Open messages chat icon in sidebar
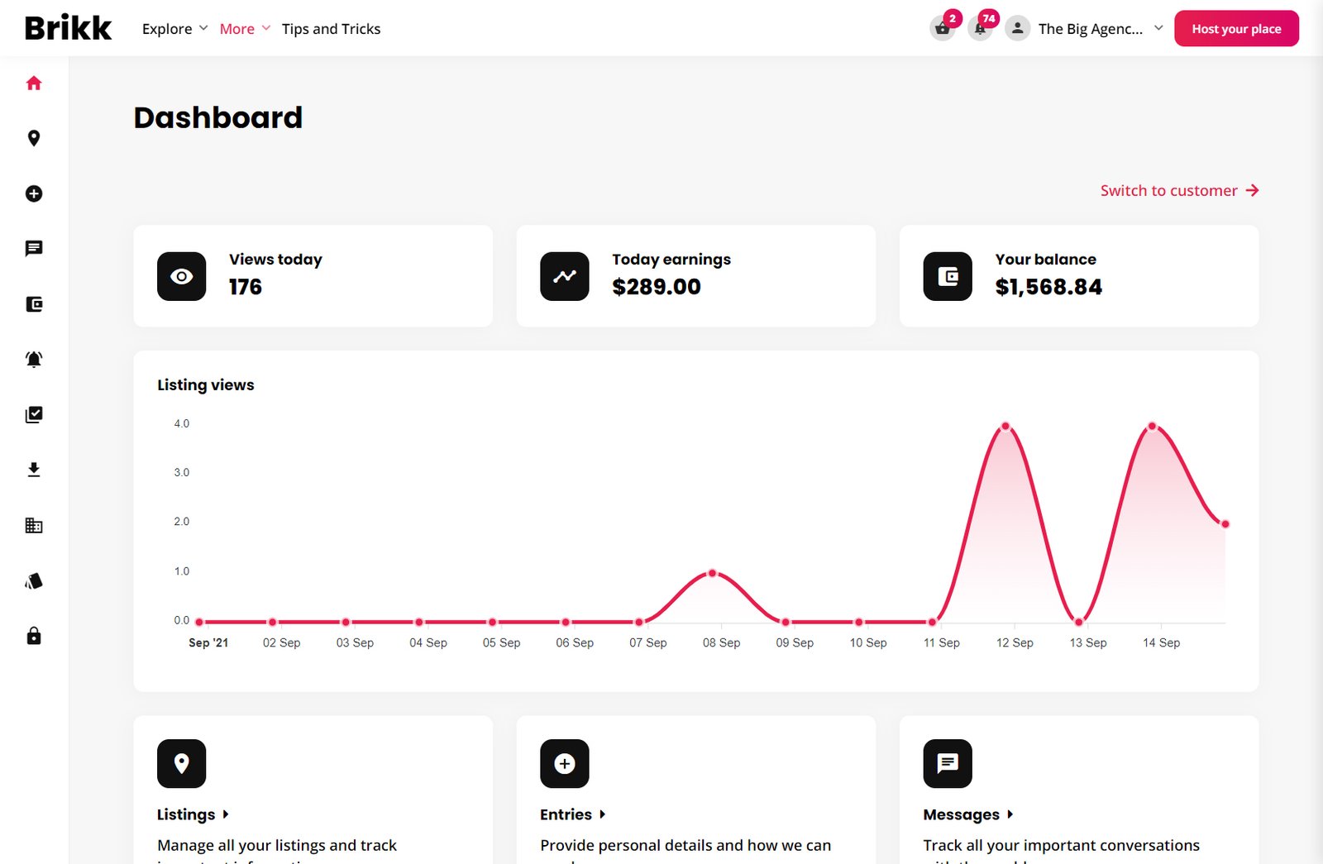The image size is (1323, 864). point(34,249)
